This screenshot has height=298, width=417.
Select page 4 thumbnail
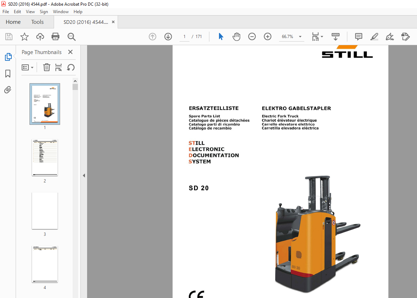point(45,264)
